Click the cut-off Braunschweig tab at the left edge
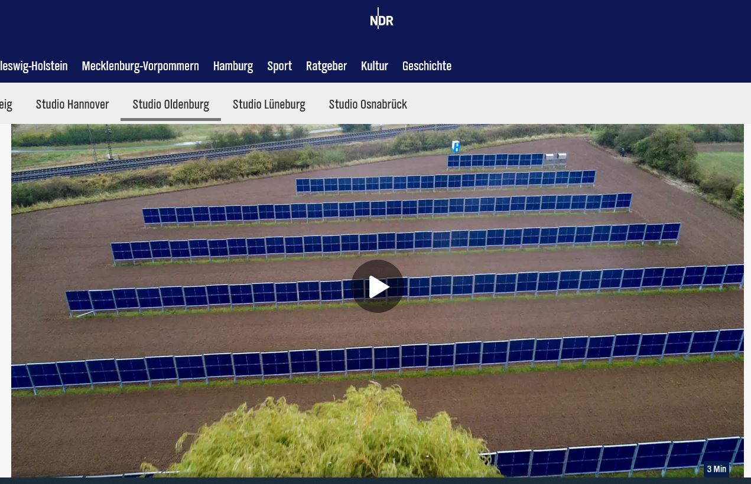Image resolution: width=751 pixels, height=484 pixels. pyautogui.click(x=6, y=104)
